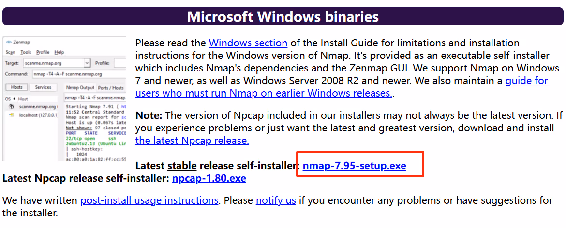Open the Windows section link
Screen dimensions: 566x228
tap(248, 43)
